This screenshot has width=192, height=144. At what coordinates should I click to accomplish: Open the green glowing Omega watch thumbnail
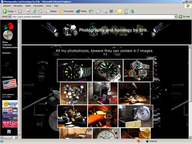108,70
